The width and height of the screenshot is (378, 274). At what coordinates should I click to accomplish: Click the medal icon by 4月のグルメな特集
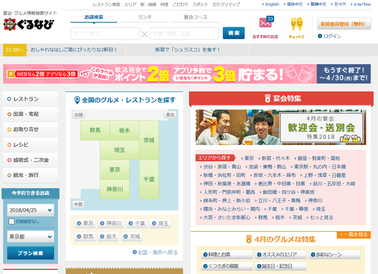(249, 240)
